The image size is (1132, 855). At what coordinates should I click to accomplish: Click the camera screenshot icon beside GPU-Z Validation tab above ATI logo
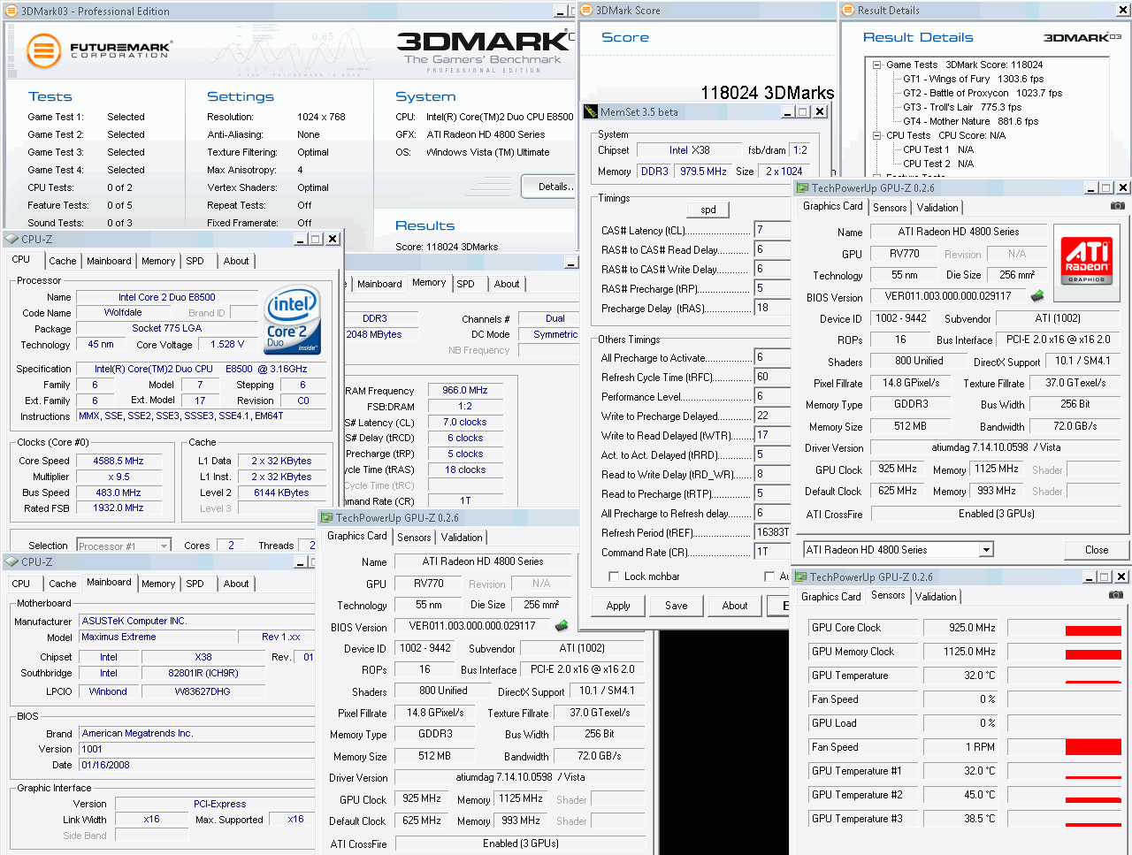(x=1118, y=206)
